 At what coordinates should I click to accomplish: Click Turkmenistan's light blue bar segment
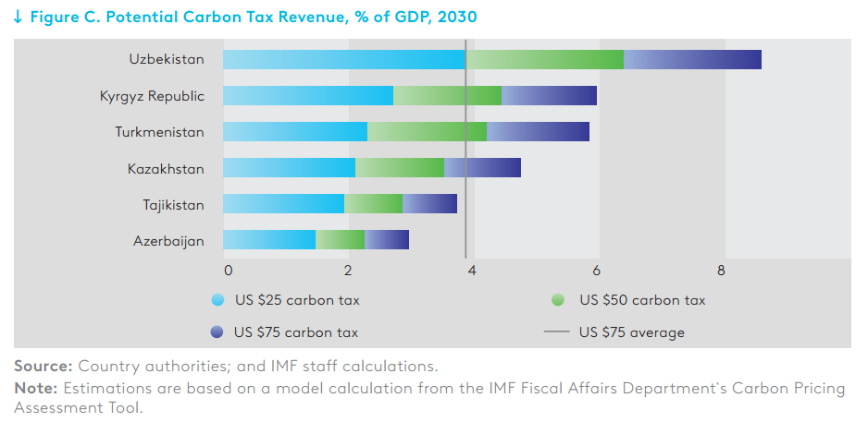(x=295, y=132)
